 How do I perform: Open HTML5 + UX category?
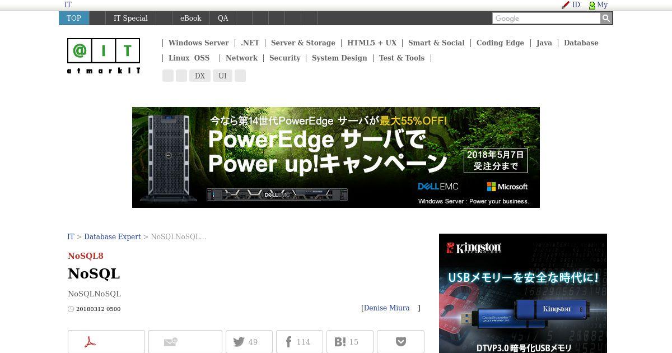(372, 43)
